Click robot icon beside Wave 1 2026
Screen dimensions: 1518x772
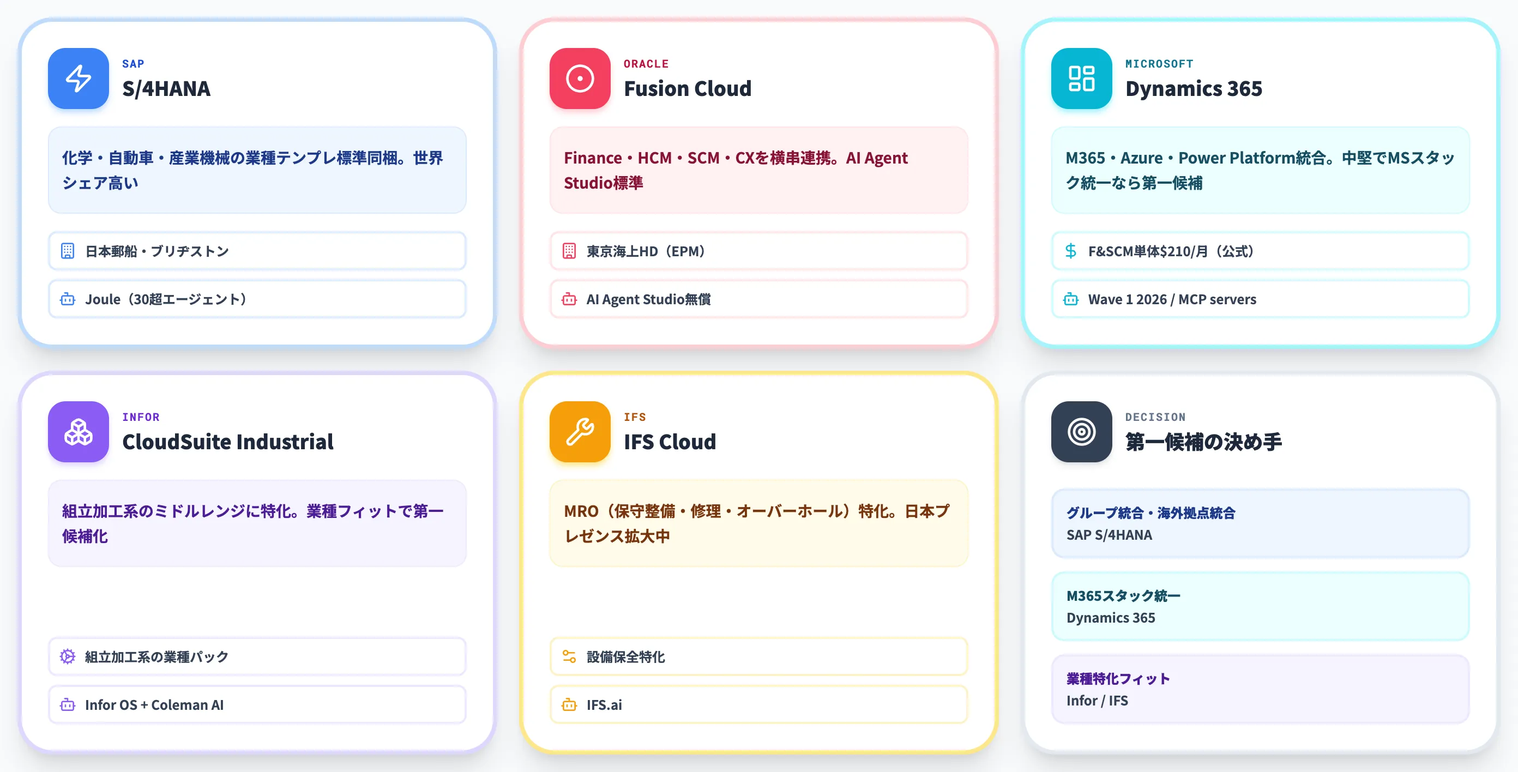pos(1071,299)
